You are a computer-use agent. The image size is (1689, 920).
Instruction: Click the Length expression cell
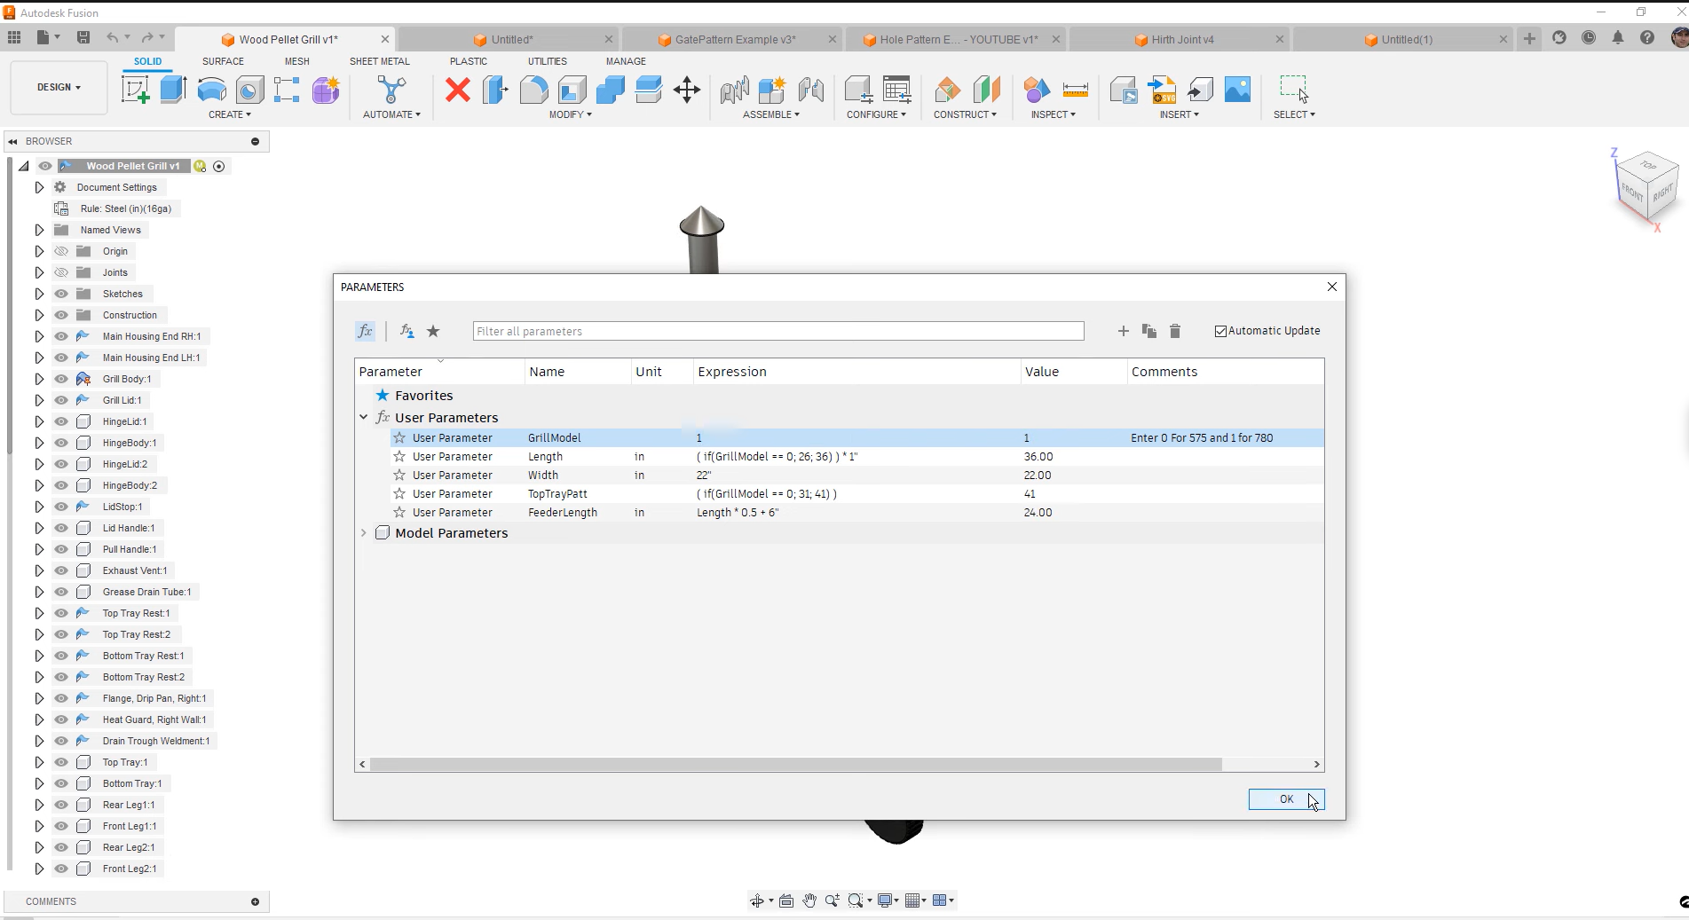(x=856, y=457)
